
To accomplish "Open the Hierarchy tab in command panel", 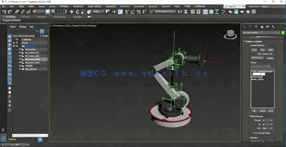I will pos(256,27).
